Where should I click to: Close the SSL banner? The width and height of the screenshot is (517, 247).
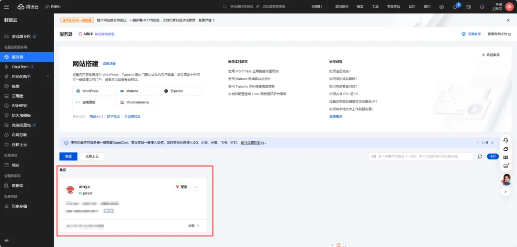[508, 20]
